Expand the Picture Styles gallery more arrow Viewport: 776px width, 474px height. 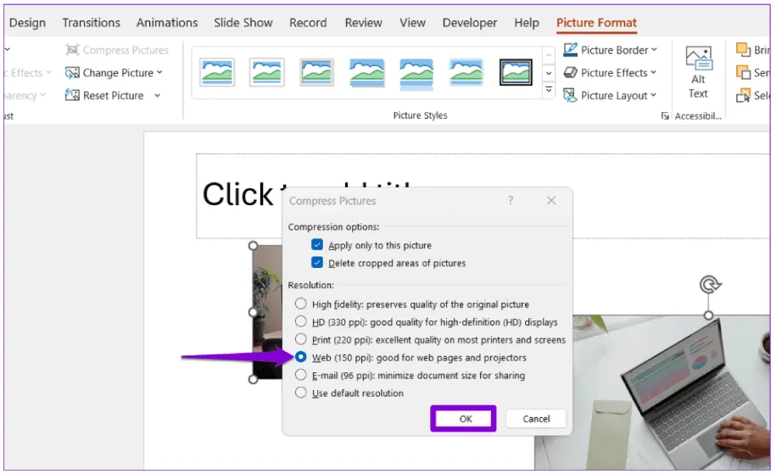tap(549, 91)
